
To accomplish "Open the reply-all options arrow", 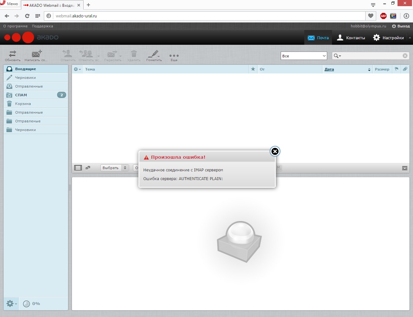I will [x=98, y=56].
